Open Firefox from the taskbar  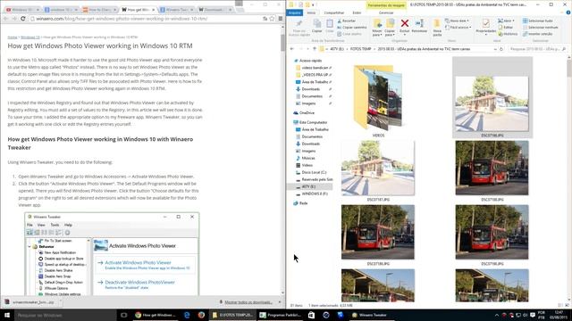click(x=201, y=315)
